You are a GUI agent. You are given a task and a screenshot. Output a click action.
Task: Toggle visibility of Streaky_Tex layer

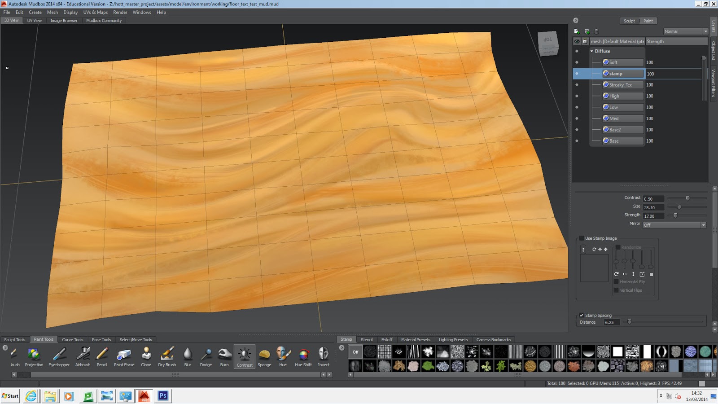(x=577, y=85)
